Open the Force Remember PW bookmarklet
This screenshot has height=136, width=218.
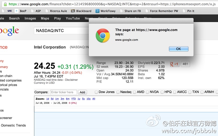[x=162, y=11]
